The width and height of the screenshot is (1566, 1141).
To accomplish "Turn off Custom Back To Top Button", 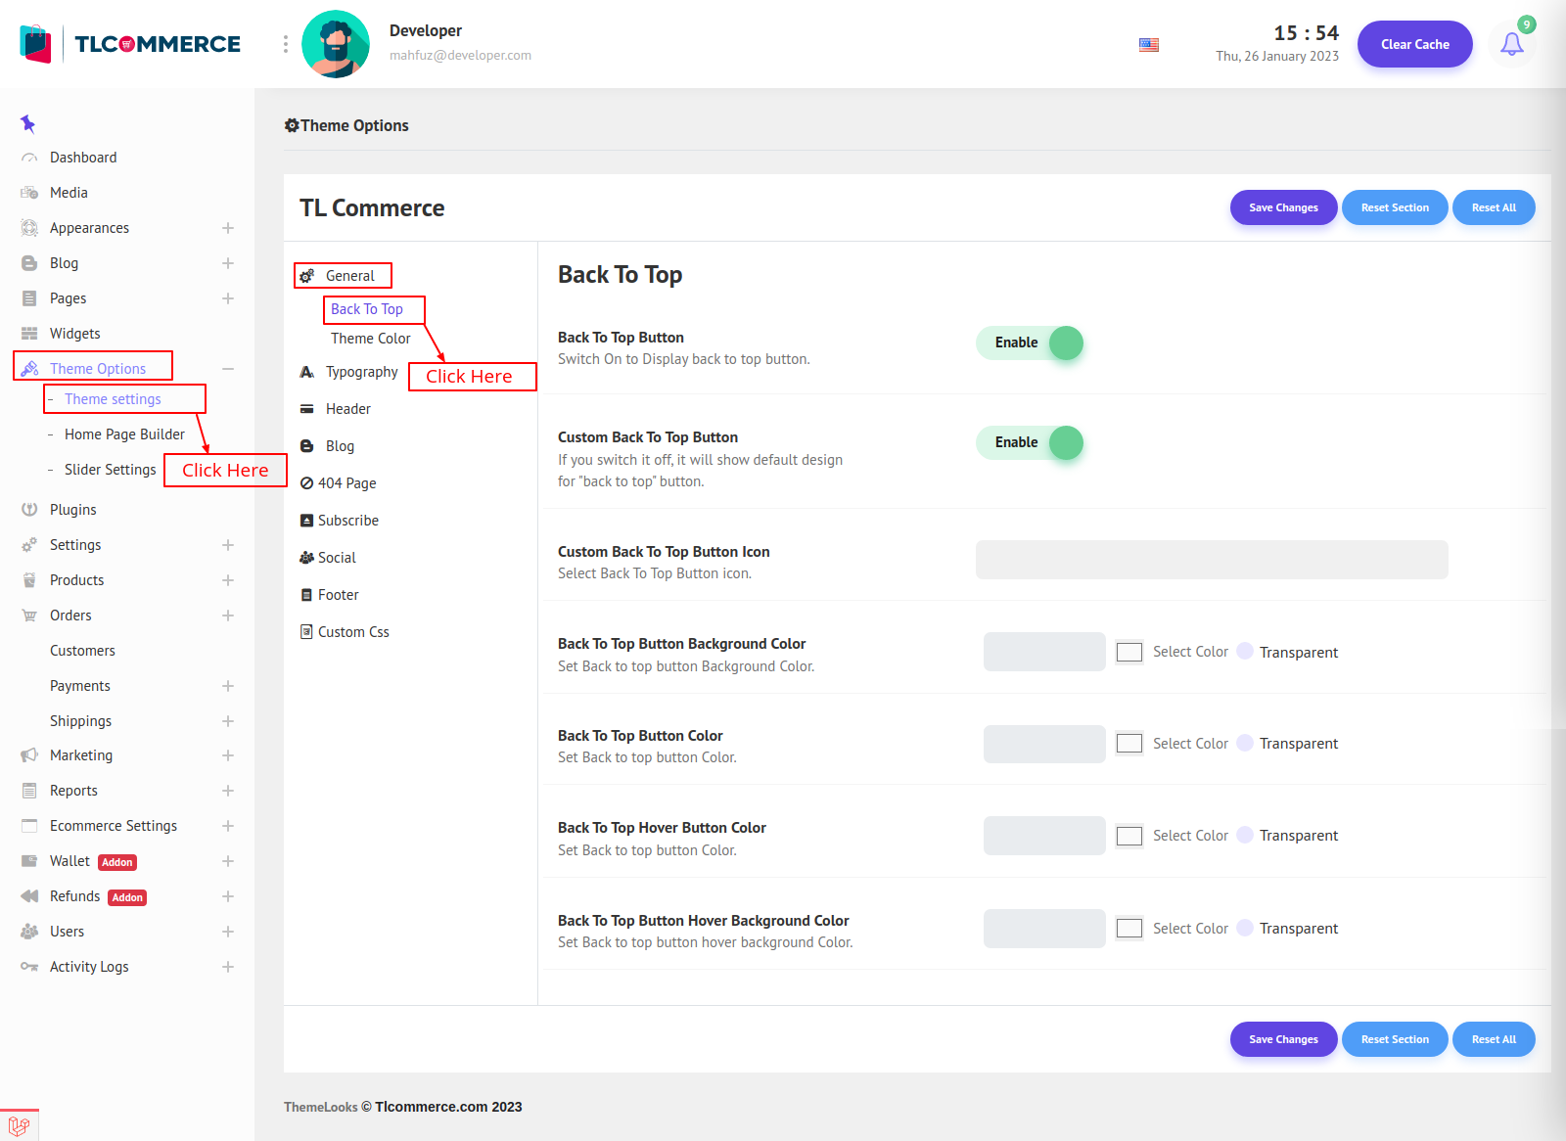I will tap(1030, 443).
